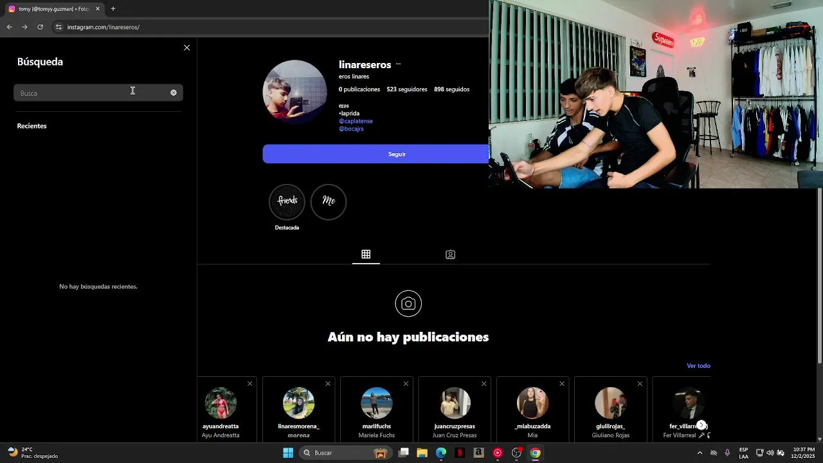This screenshot has height=463, width=823.
Task: Open juancruzpresas profile avatar
Action: [455, 403]
